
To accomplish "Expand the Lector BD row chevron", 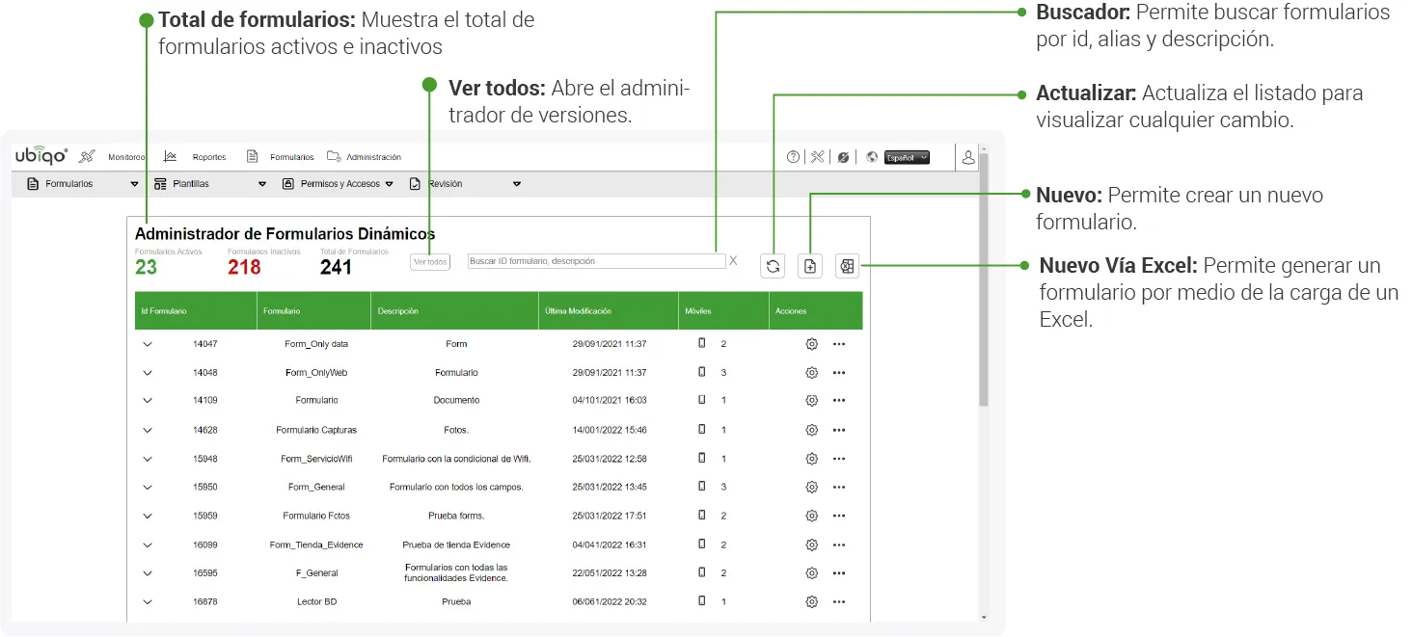I will tap(148, 602).
